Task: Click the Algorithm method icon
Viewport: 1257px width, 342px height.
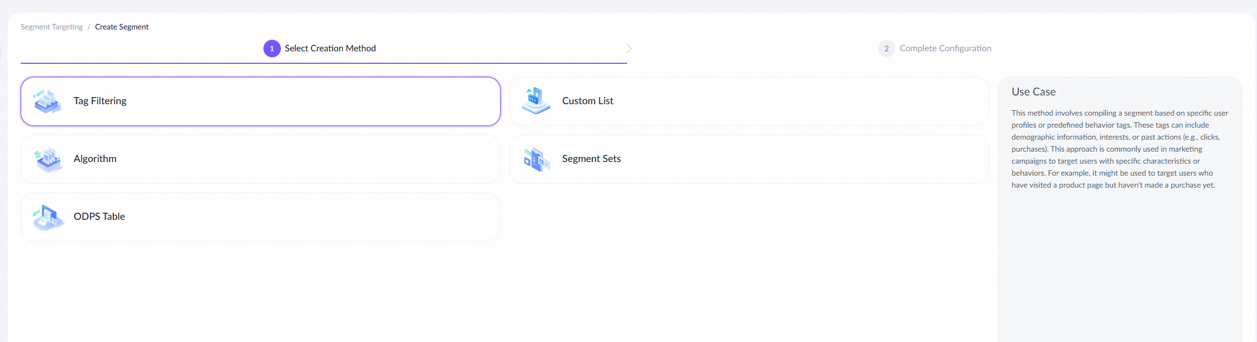Action: 47,159
